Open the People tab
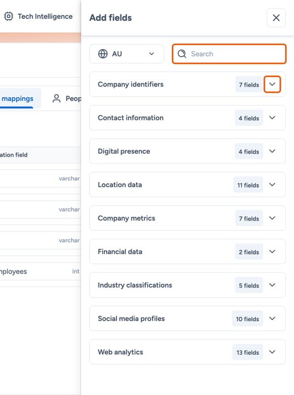294x395 pixels. (66, 98)
